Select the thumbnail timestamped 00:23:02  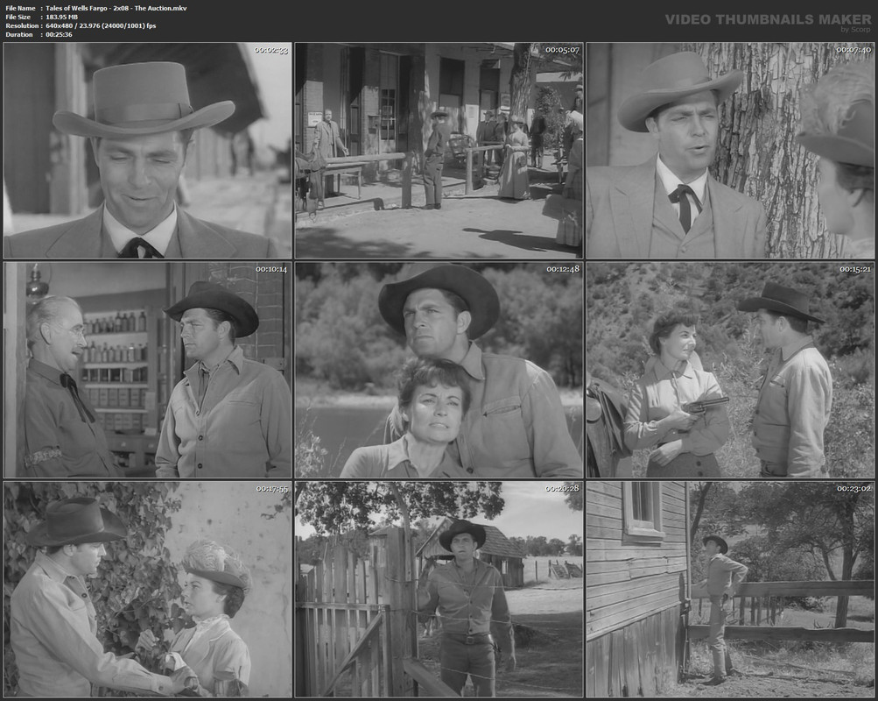[730, 589]
